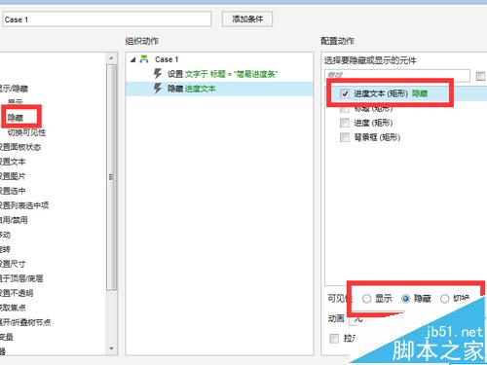
Task: Choose the 设置不透明 action
Action: tap(17, 293)
